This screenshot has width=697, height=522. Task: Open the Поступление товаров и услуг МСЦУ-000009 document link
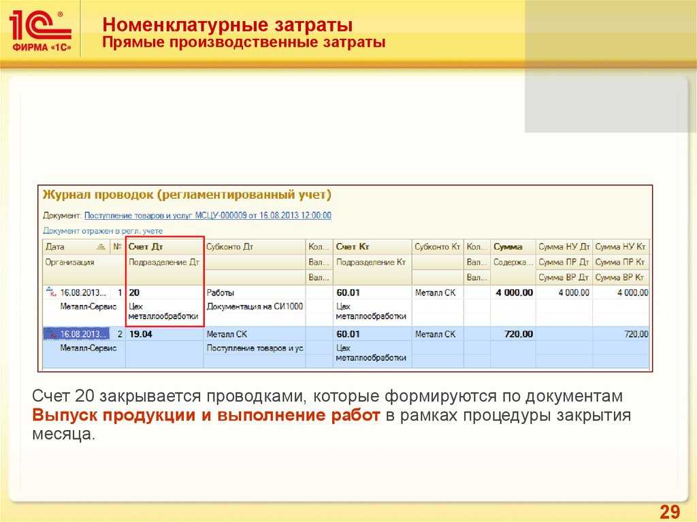208,216
